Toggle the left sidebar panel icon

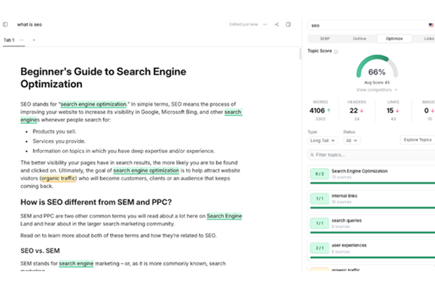[x=6, y=25]
